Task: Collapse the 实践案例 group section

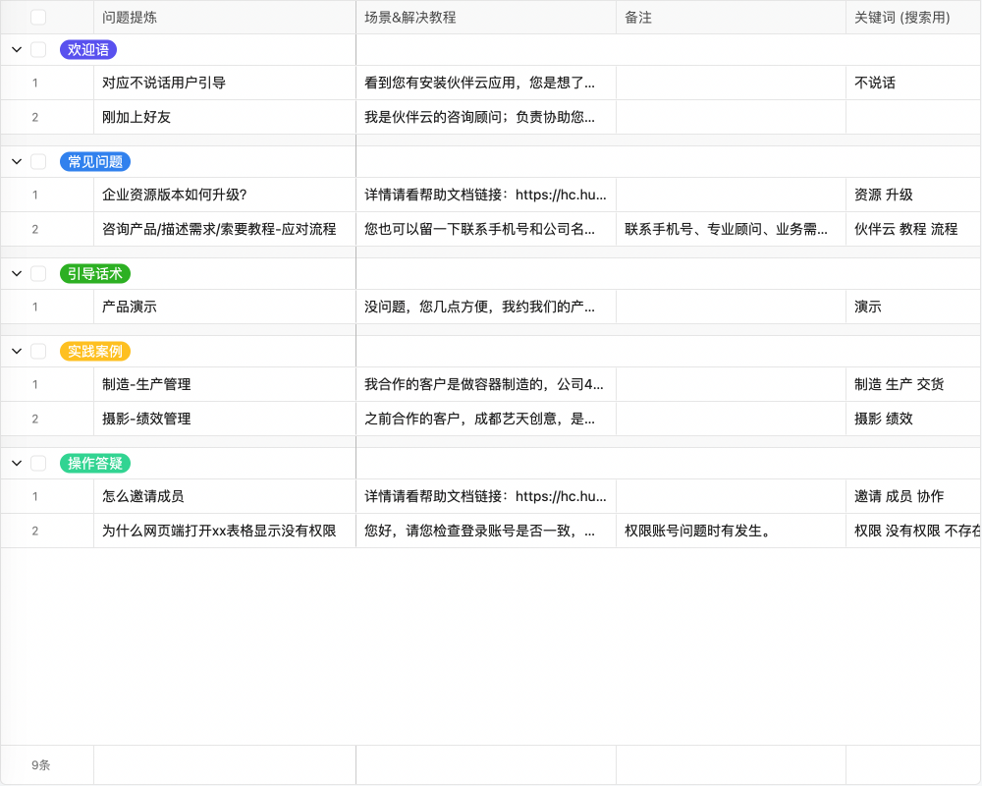Action: pyautogui.click(x=16, y=351)
